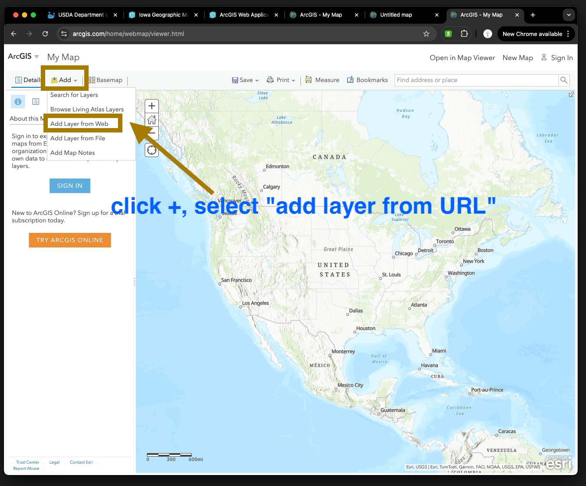Expand the ArcGIS site menu arrow

click(37, 57)
